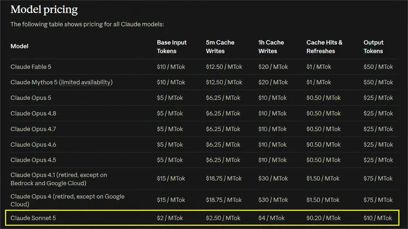
Task: Click the 'Base Input Tokens' column header
Action: click(x=171, y=47)
